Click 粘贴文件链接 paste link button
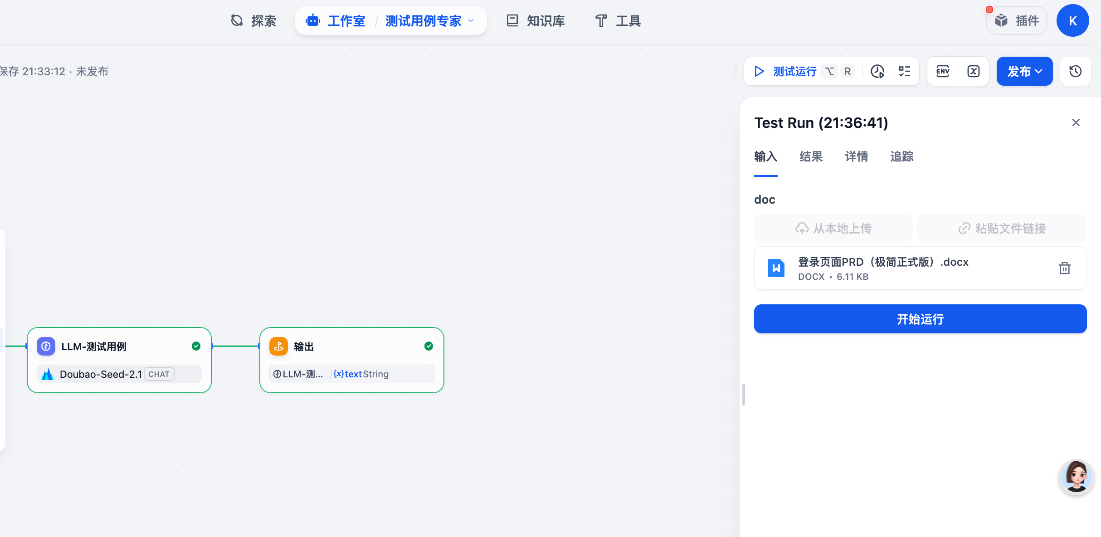This screenshot has height=537, width=1101. point(1002,228)
